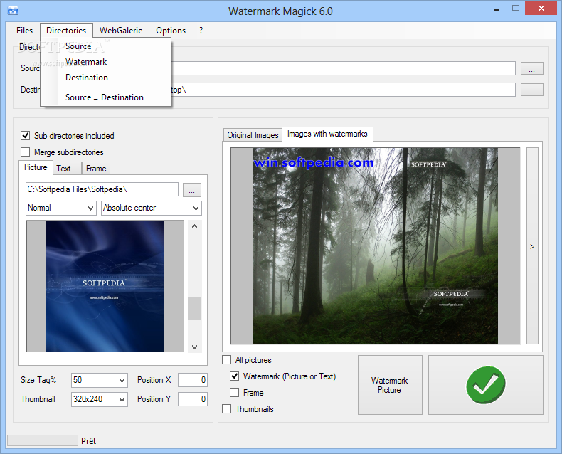Screen dimensions: 562x454
Task: Click the Size Tag% label
Action: coord(38,380)
